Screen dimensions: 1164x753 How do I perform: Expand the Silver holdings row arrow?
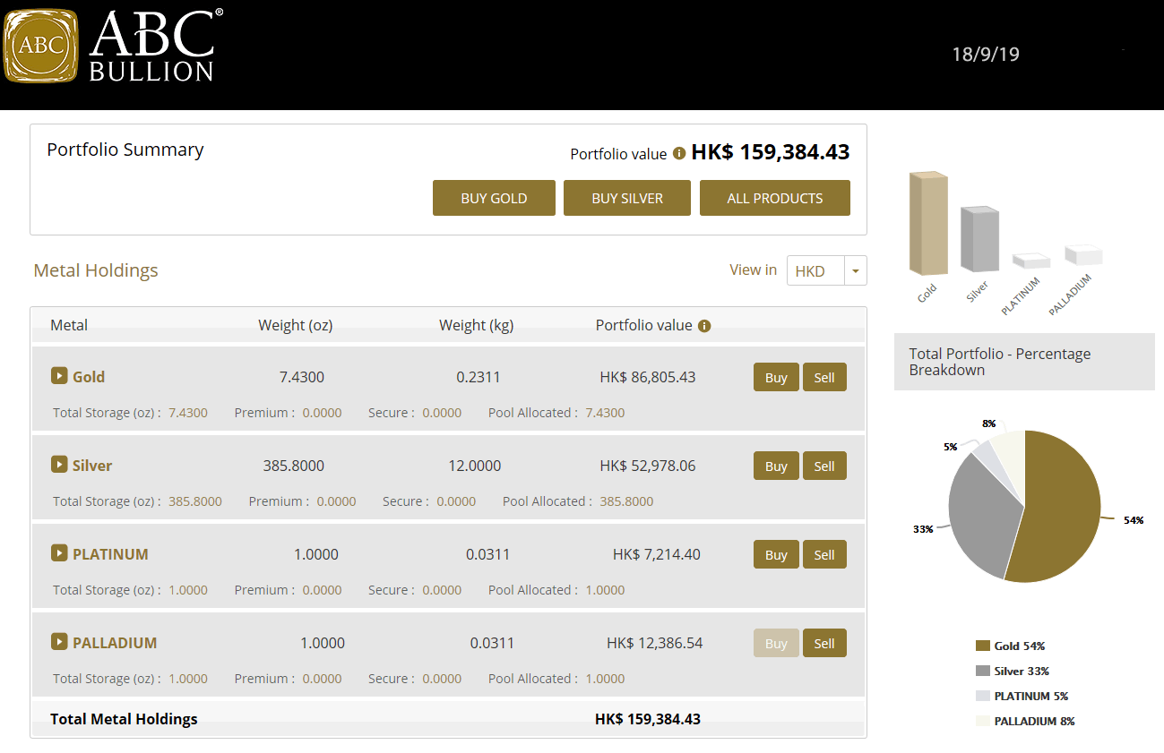[59, 465]
